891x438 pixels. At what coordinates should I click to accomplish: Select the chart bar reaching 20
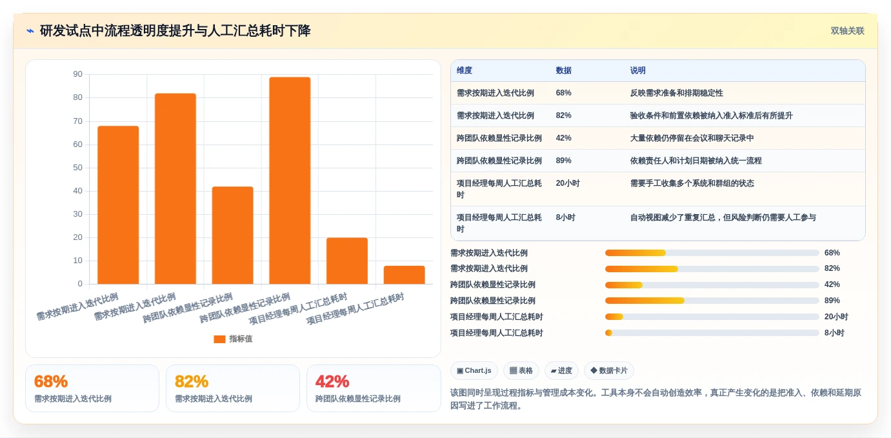point(347,261)
